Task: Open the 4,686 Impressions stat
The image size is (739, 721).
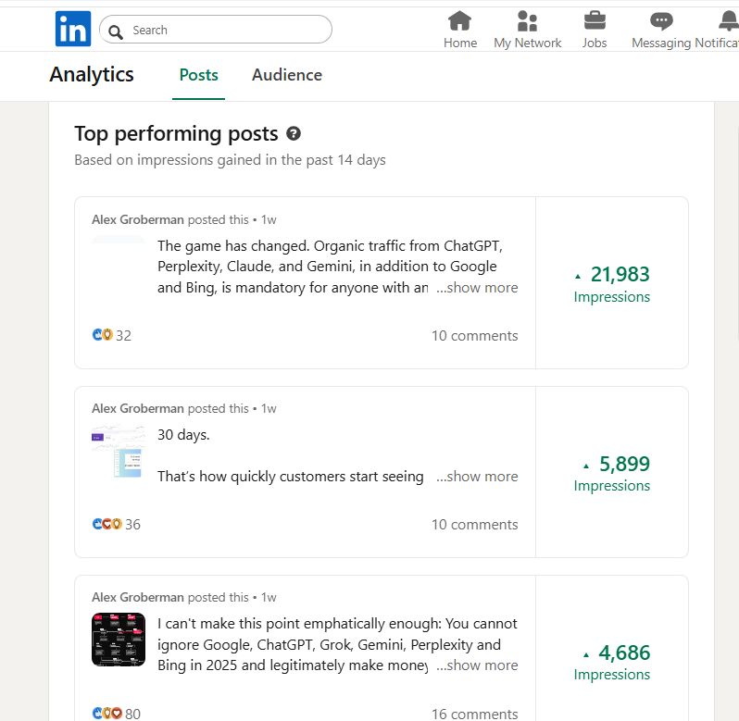Action: [x=612, y=662]
